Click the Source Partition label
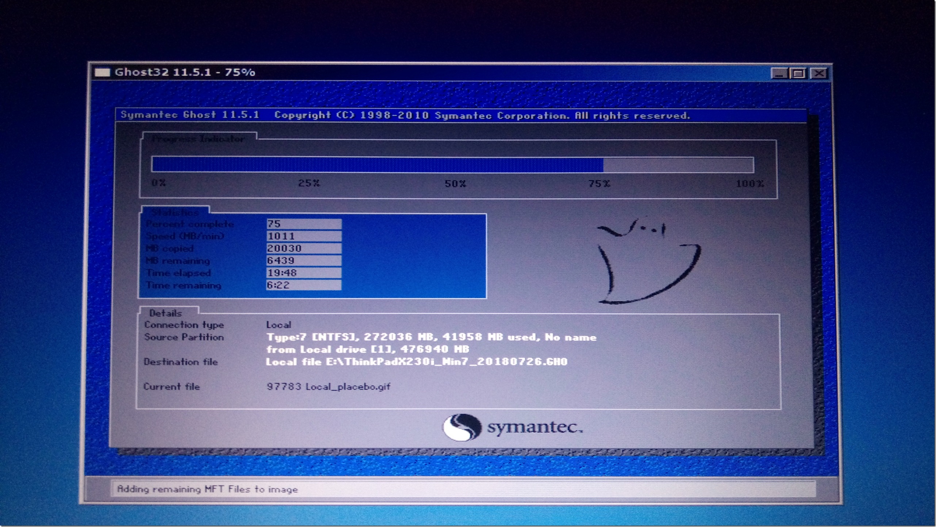 184,337
